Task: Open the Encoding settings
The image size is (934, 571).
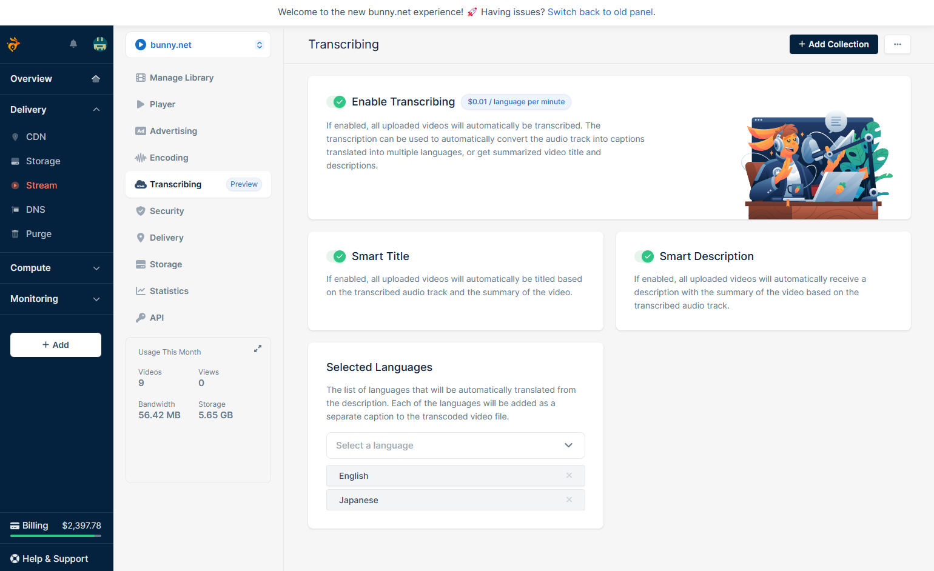Action: (167, 158)
